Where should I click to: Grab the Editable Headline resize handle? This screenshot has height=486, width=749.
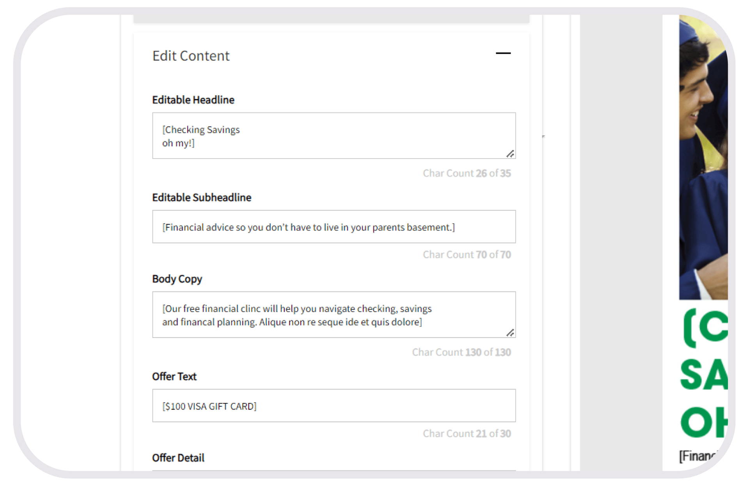click(510, 154)
